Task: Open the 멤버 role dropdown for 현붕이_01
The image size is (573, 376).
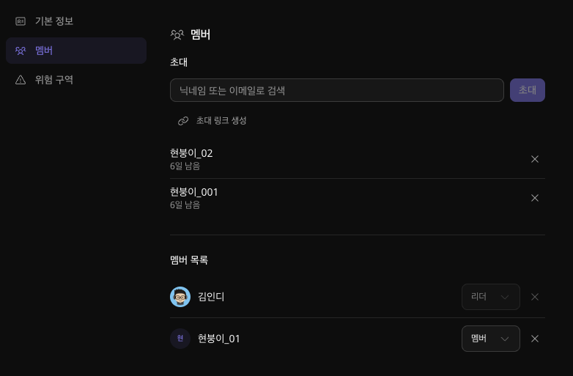Action: click(x=491, y=339)
